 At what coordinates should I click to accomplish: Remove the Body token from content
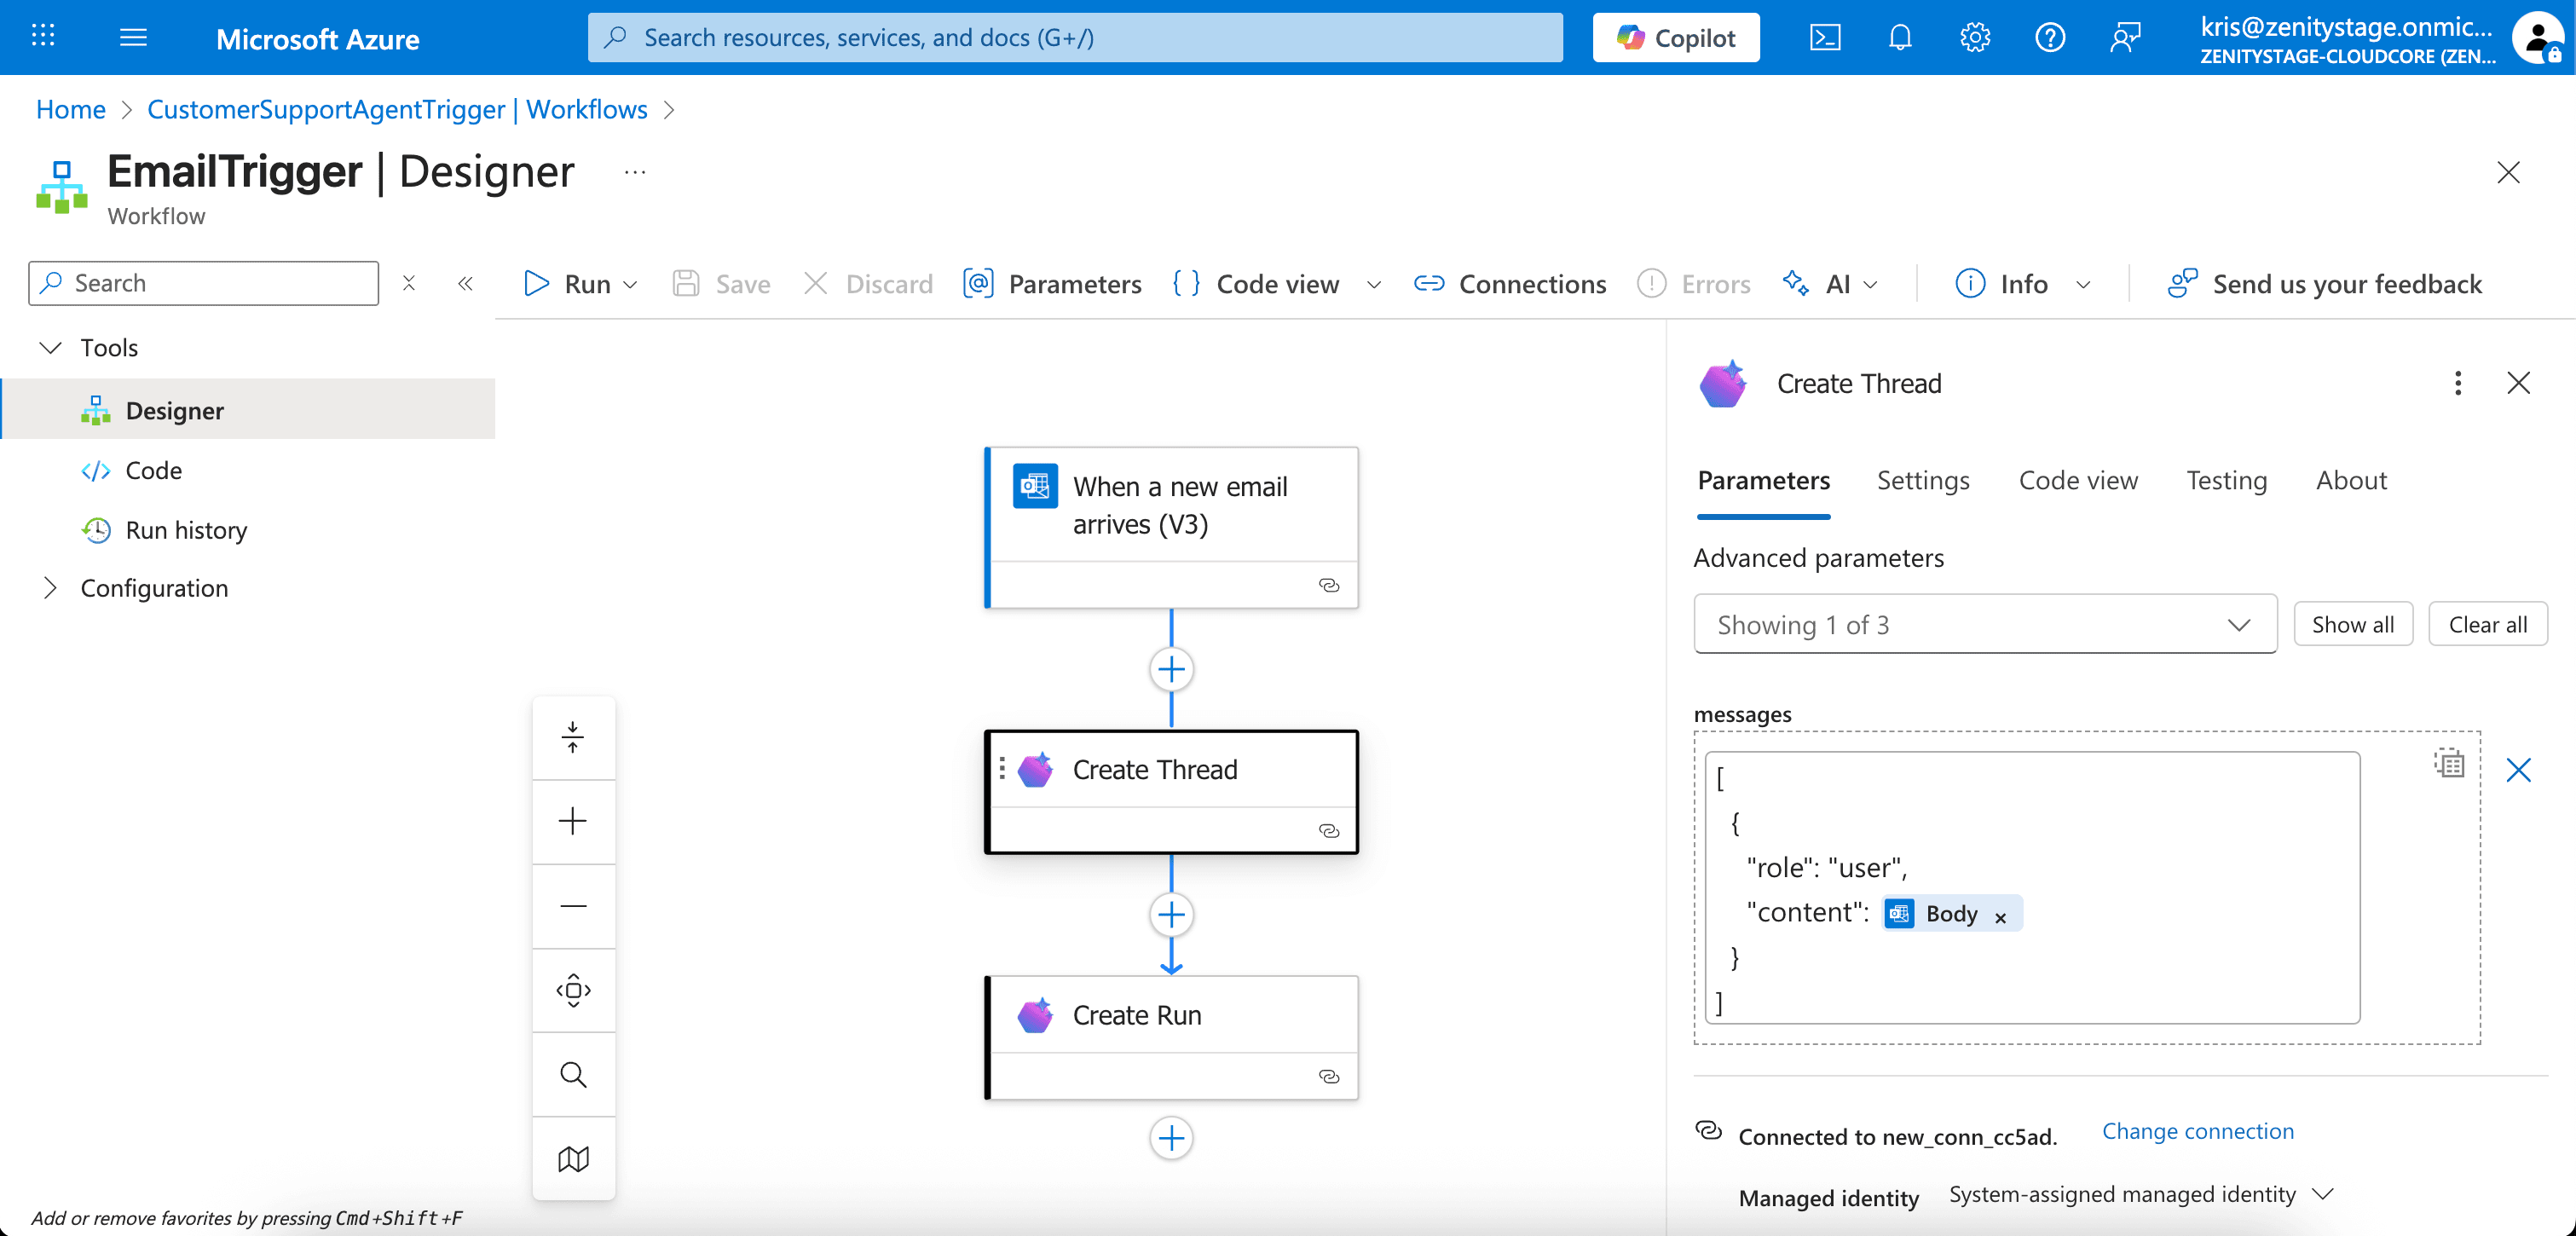(2000, 917)
